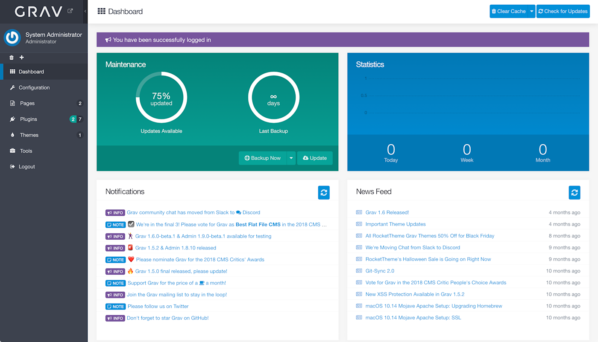Open Support Grav for a coffee notification
Image resolution: width=598 pixels, height=342 pixels.
click(177, 283)
